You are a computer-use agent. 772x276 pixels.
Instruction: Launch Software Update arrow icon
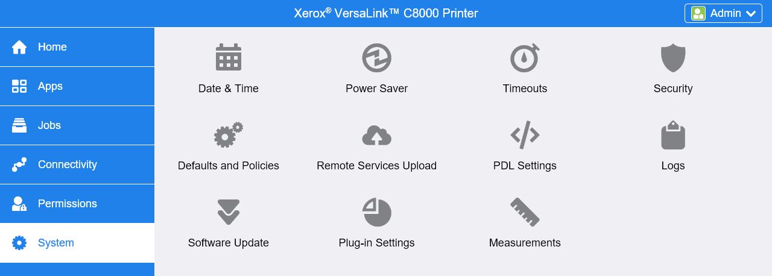[x=229, y=212]
